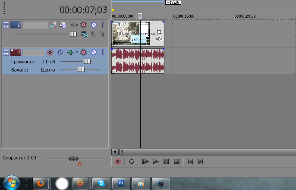Click compositing mode icon on video track

coord(84,34)
